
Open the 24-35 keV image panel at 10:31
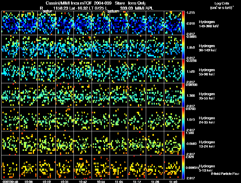pyautogui.click(x=65, y=119)
